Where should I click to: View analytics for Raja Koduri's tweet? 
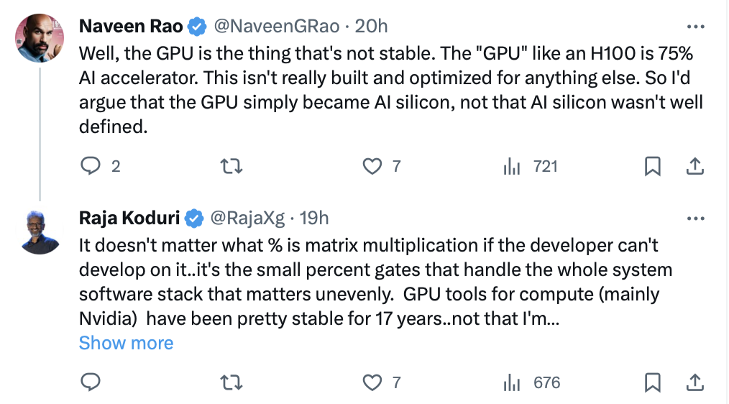(512, 382)
